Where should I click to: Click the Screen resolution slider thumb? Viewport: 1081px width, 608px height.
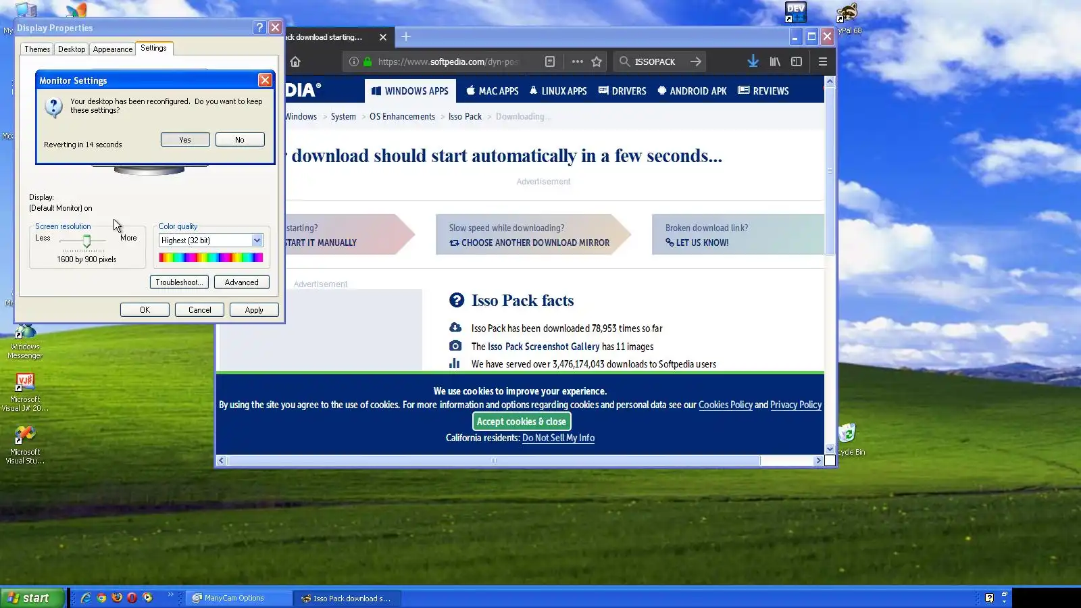(86, 241)
